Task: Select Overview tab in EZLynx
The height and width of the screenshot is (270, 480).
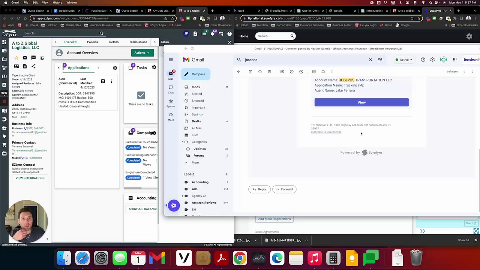Action: pos(70,42)
